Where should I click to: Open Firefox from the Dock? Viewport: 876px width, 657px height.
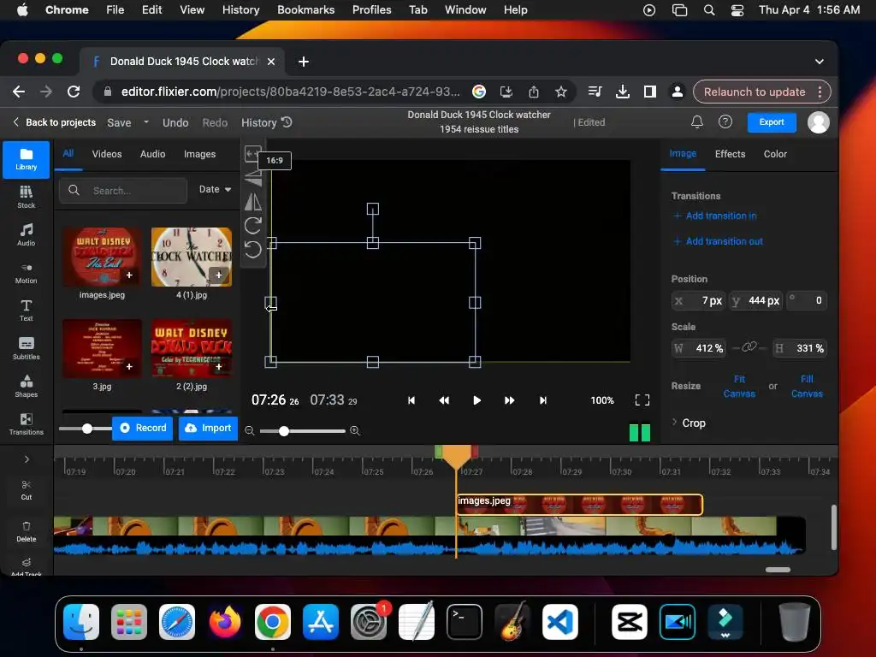(225, 621)
